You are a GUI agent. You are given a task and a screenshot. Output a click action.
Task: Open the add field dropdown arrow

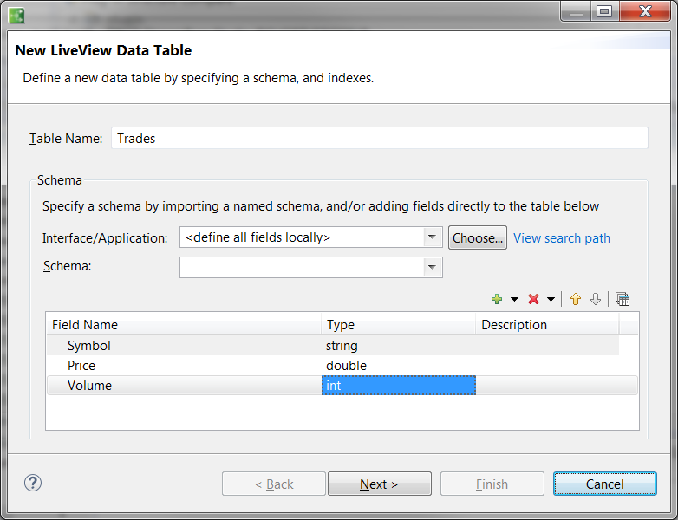click(x=514, y=299)
